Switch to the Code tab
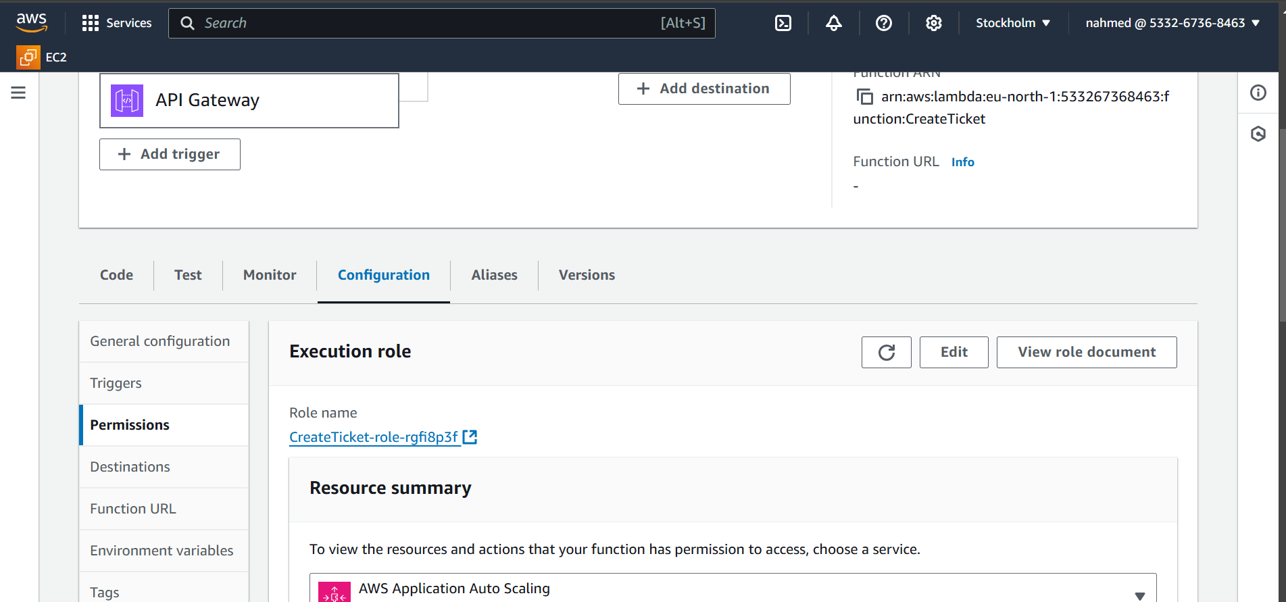Screen dimensions: 1286x602 (x=116, y=275)
